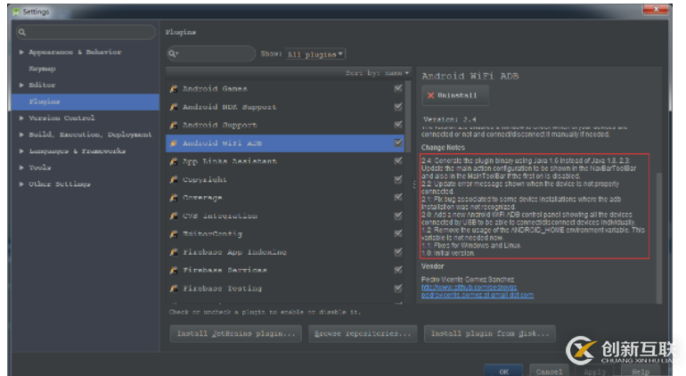Uncheck the Firebase Services plugin
The image size is (686, 376).
pos(398,270)
